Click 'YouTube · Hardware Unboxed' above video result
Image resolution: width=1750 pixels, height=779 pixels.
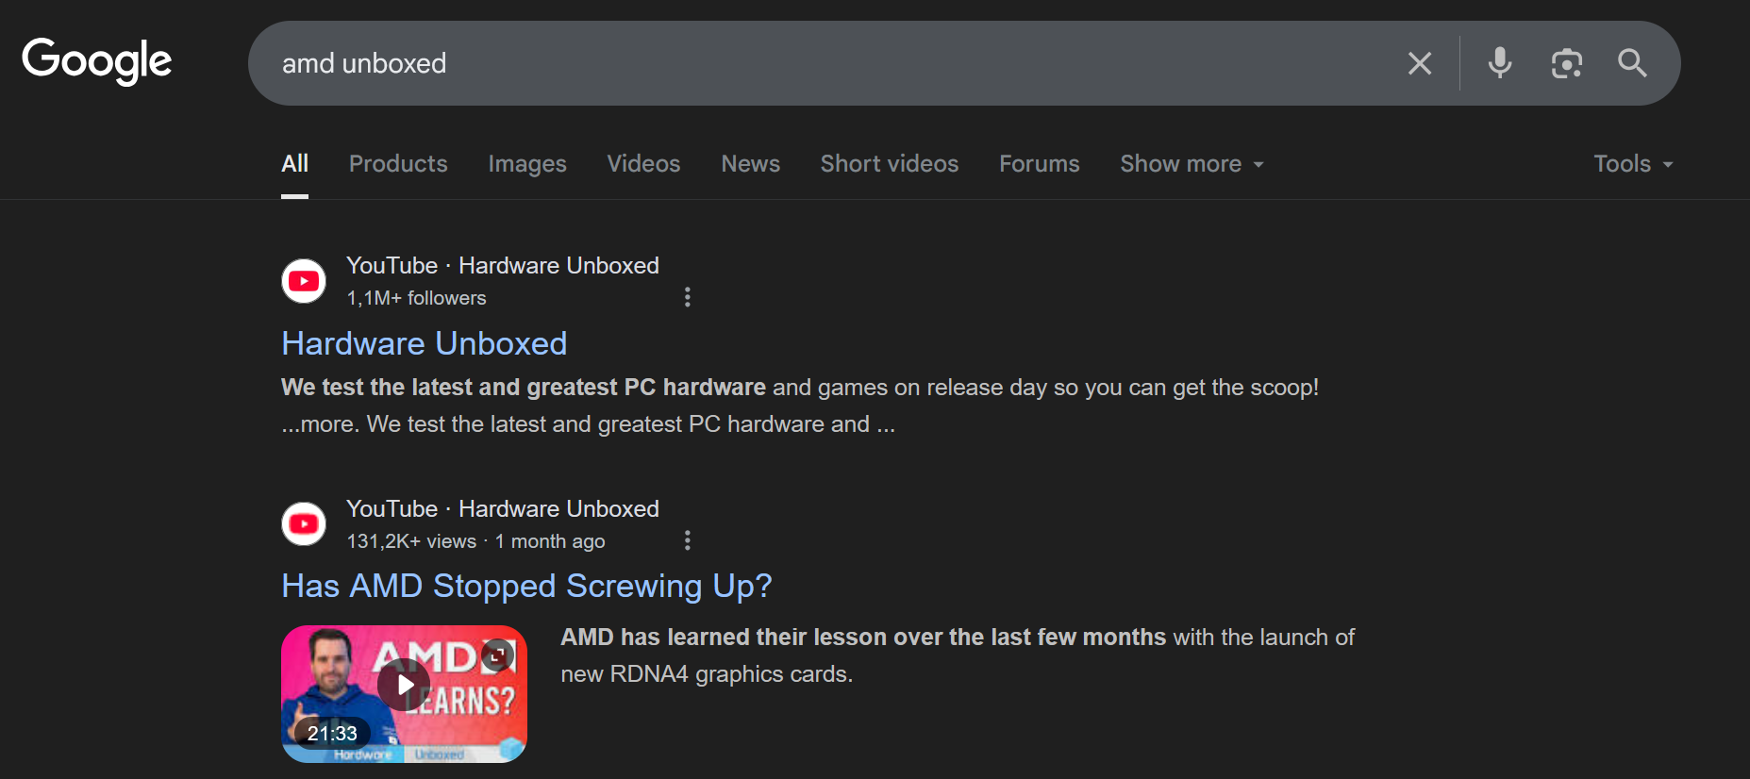[x=503, y=509]
